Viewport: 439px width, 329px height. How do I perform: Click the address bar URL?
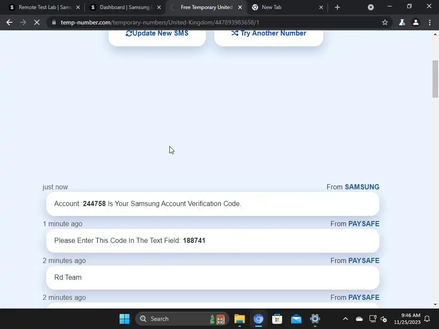160,22
